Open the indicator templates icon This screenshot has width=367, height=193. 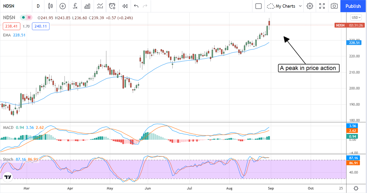coord(100,6)
